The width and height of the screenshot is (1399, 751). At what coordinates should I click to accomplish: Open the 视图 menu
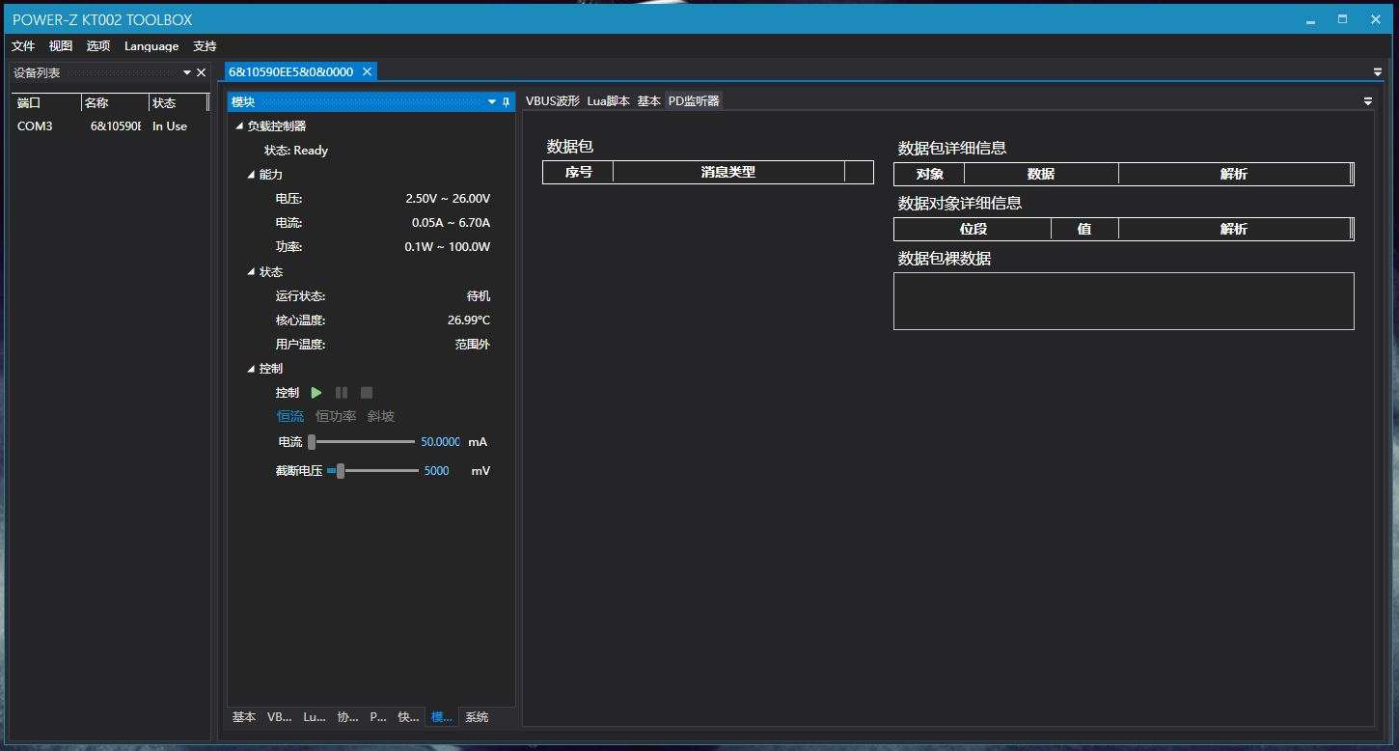[61, 46]
